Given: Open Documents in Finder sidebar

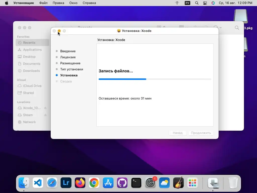Looking at the screenshot, I should click(x=32, y=64).
